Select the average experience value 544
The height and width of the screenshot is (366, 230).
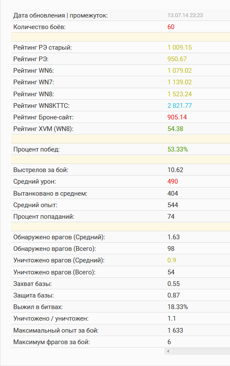(x=173, y=205)
